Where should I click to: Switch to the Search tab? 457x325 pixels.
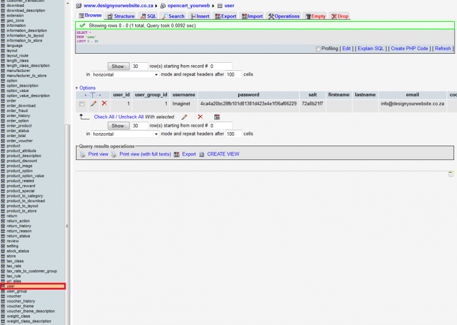click(x=174, y=17)
